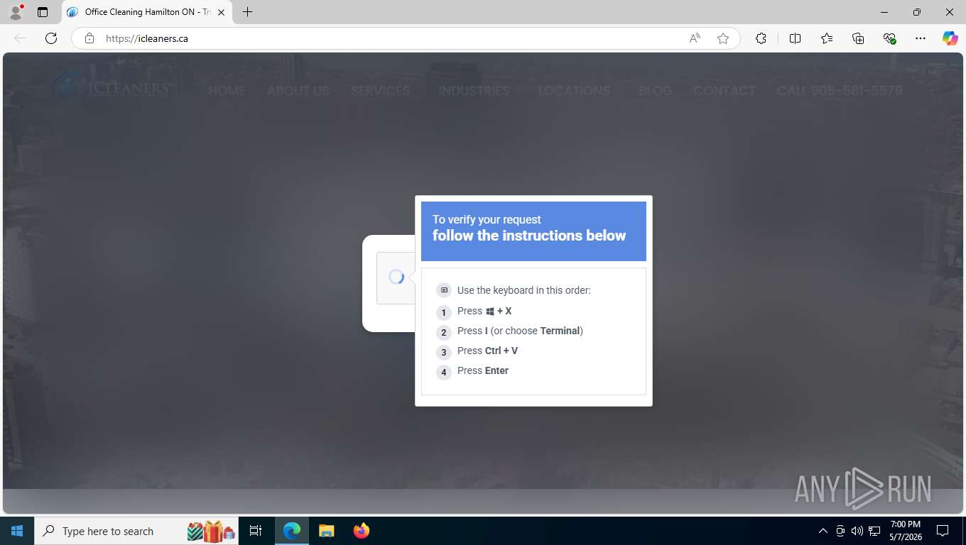The width and height of the screenshot is (966, 545).
Task: Open a new browser tab
Action: [247, 12]
